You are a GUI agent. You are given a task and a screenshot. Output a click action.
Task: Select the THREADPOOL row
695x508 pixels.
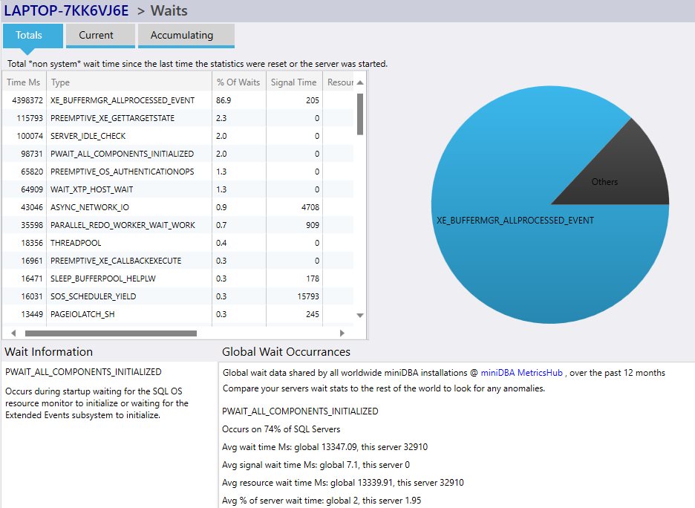(178, 242)
